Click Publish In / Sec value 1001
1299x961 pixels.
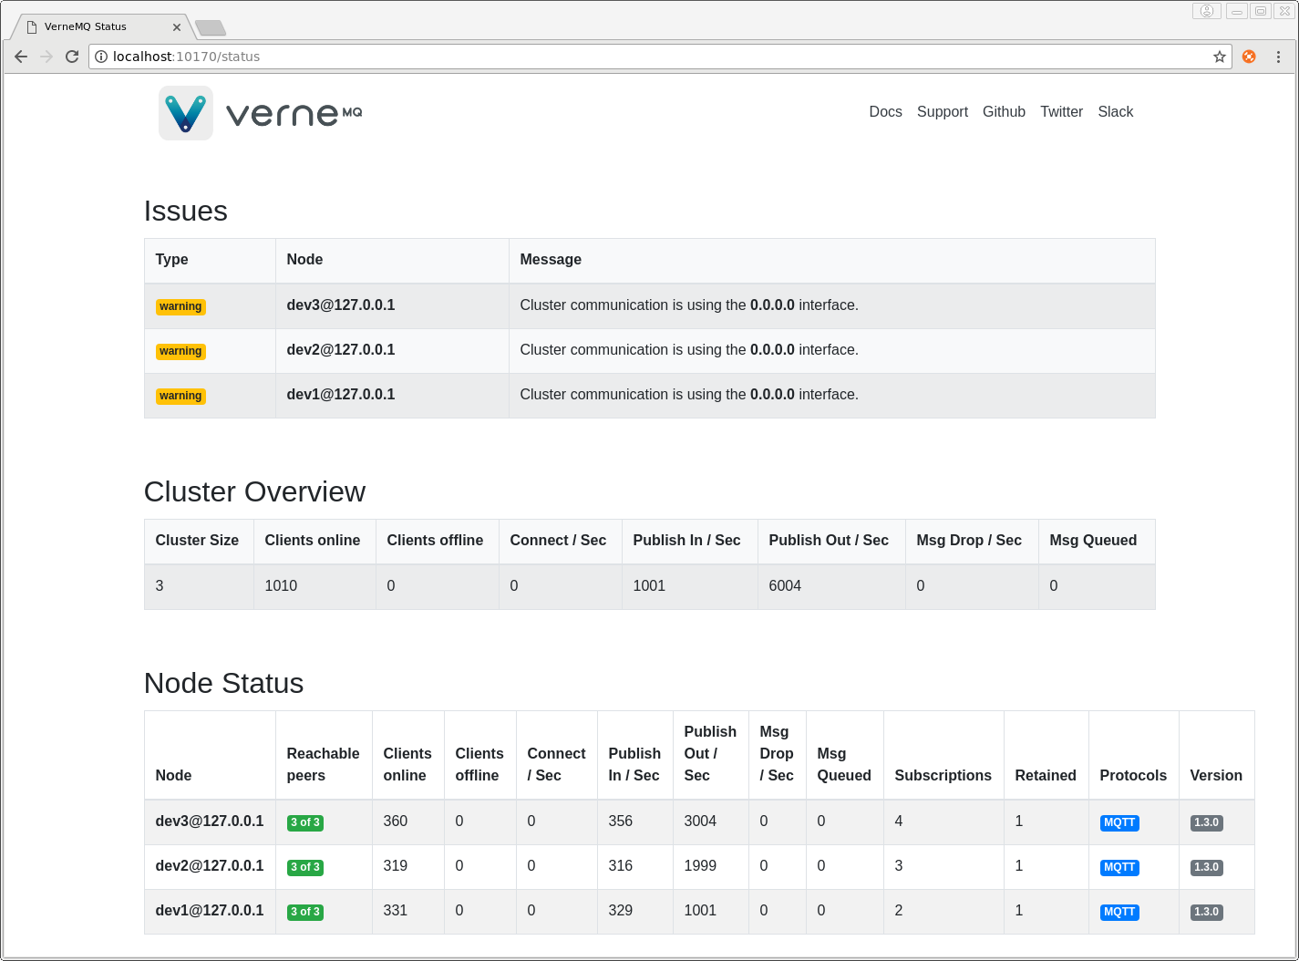pos(649,586)
